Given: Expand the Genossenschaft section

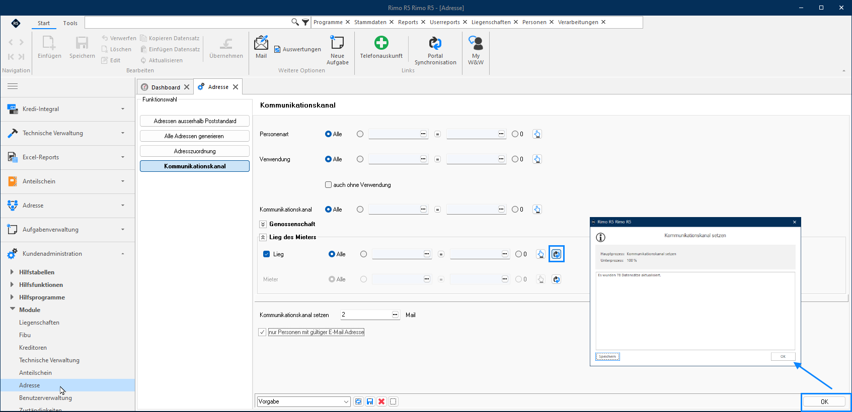Looking at the screenshot, I should point(263,224).
